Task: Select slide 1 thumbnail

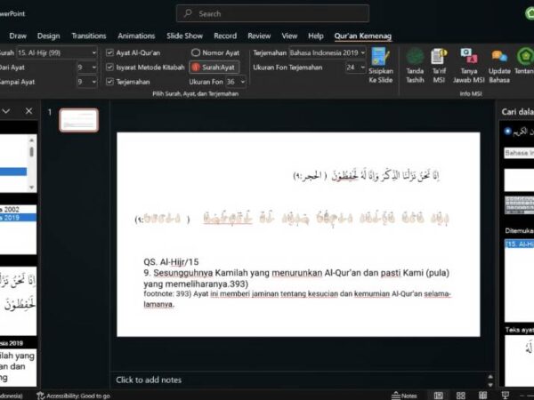Action: 78,120
